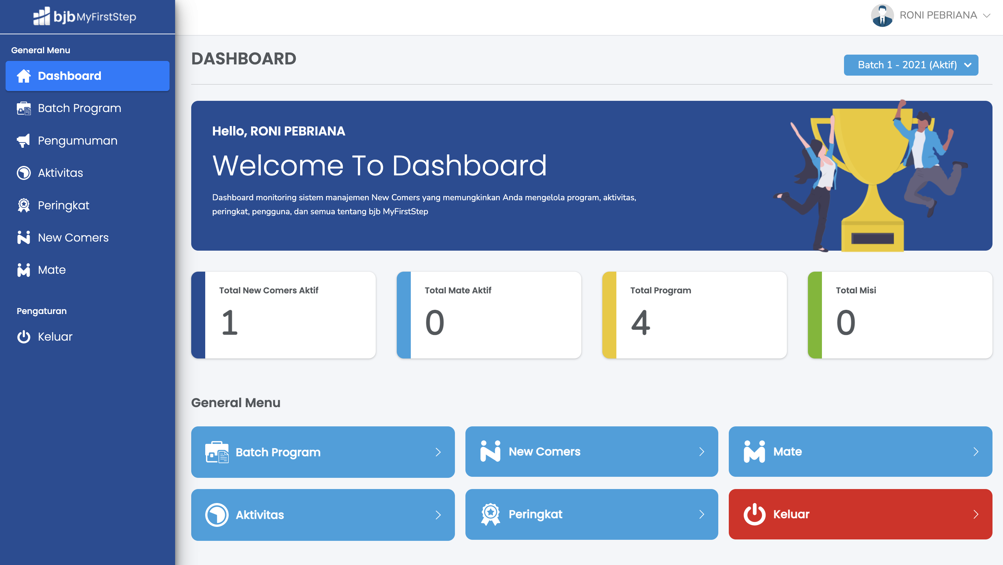Screen dimensions: 1003x565
Task: Click the Peringkat award badge icon in sidebar
Action: [23, 205]
